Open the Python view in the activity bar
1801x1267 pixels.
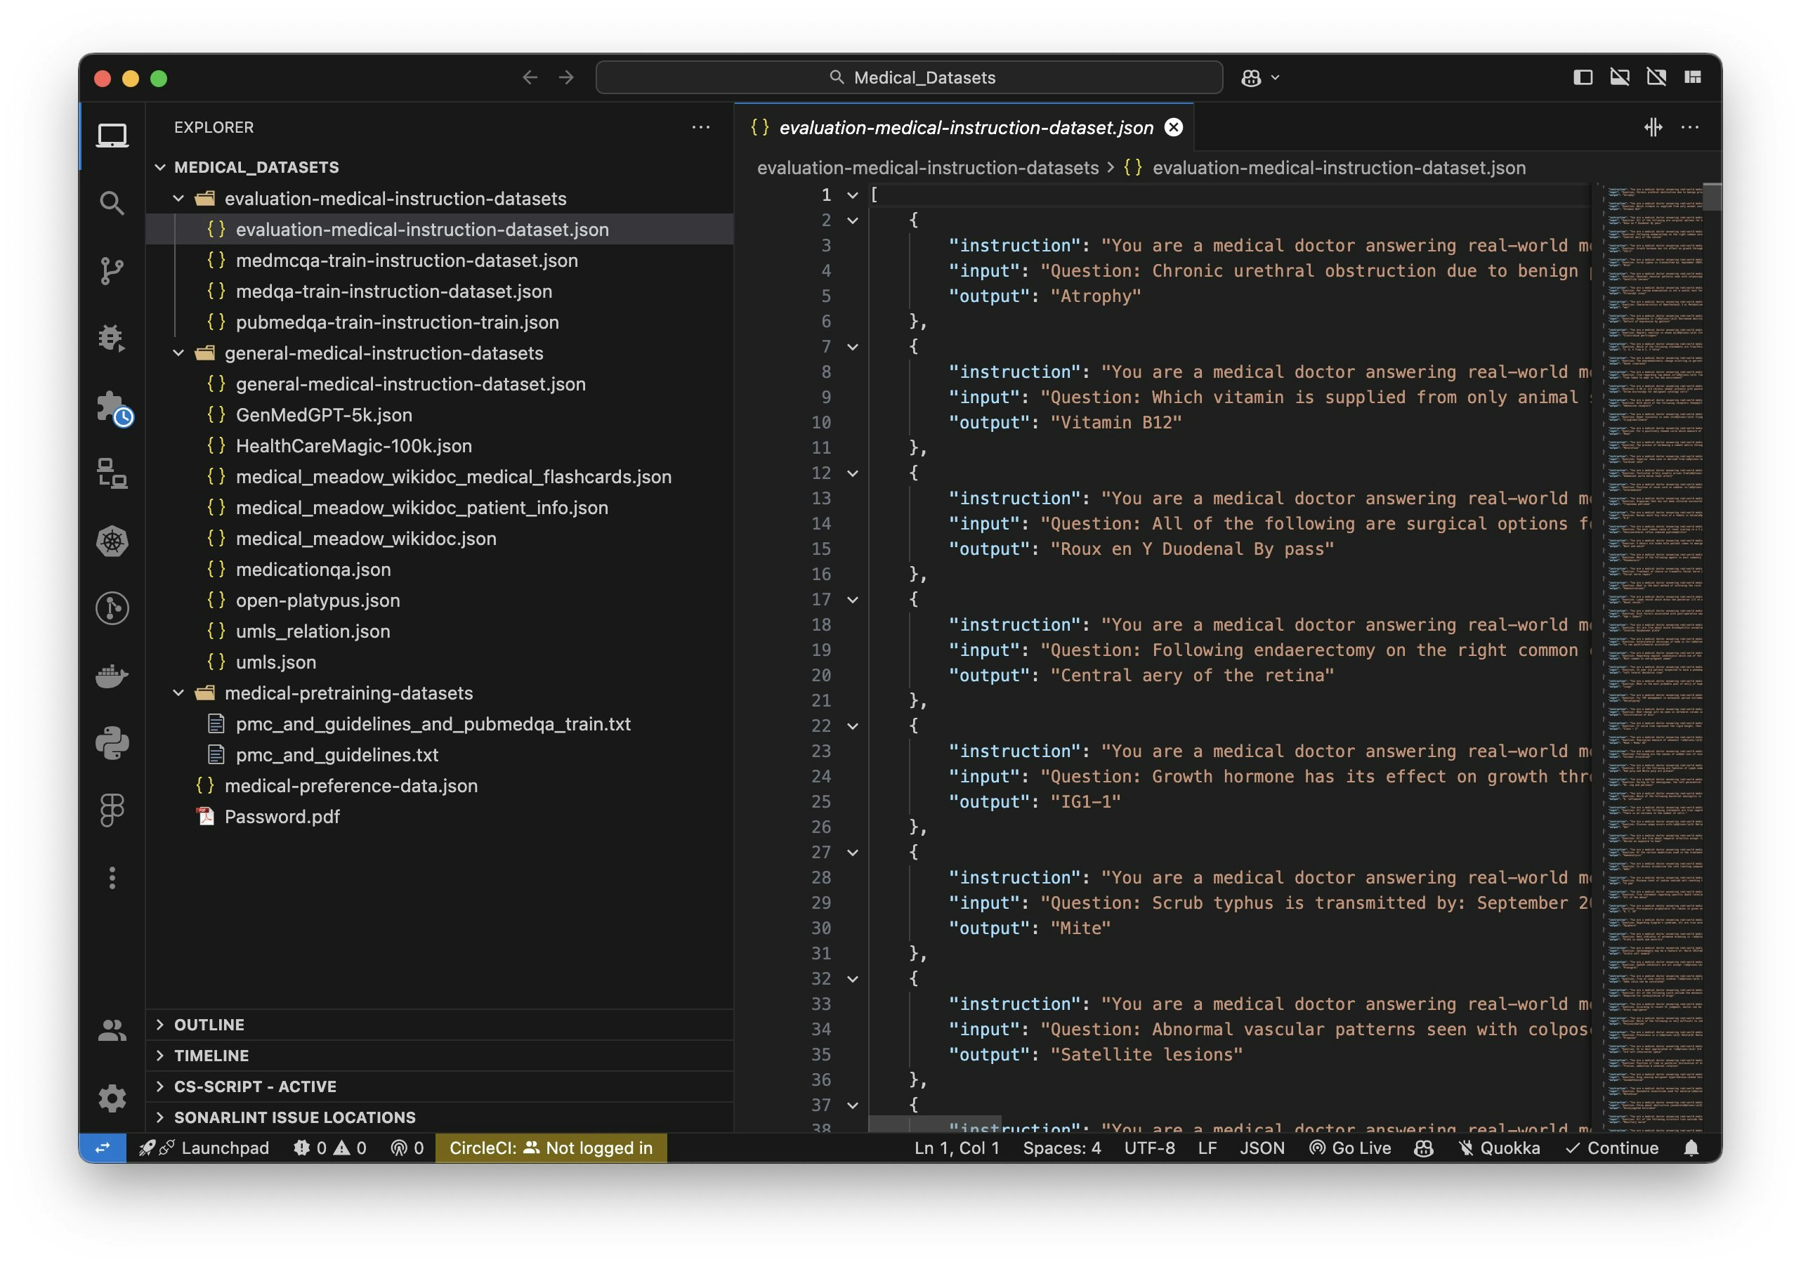[x=112, y=743]
